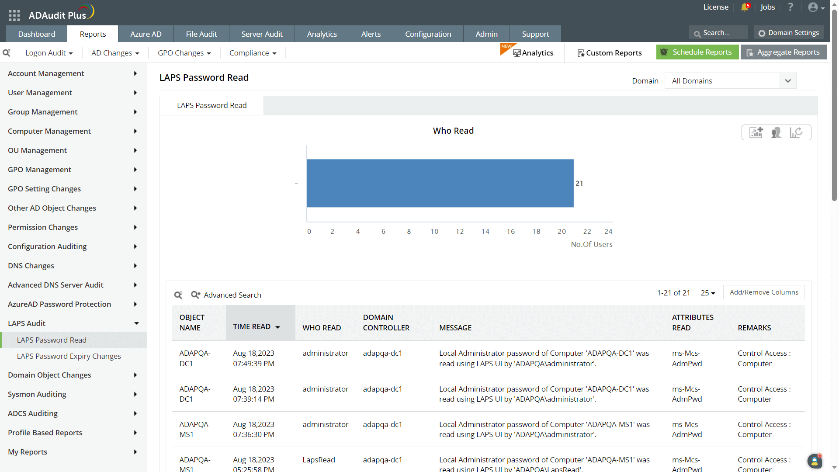Open the Alerts tab
The image size is (839, 472).
(x=371, y=34)
